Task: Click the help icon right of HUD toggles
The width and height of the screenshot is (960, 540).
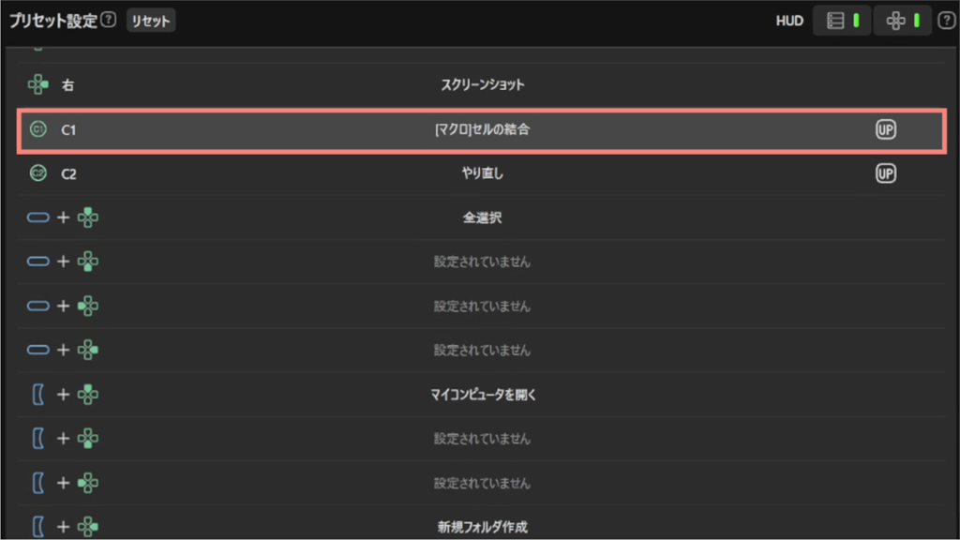Action: pyautogui.click(x=946, y=20)
